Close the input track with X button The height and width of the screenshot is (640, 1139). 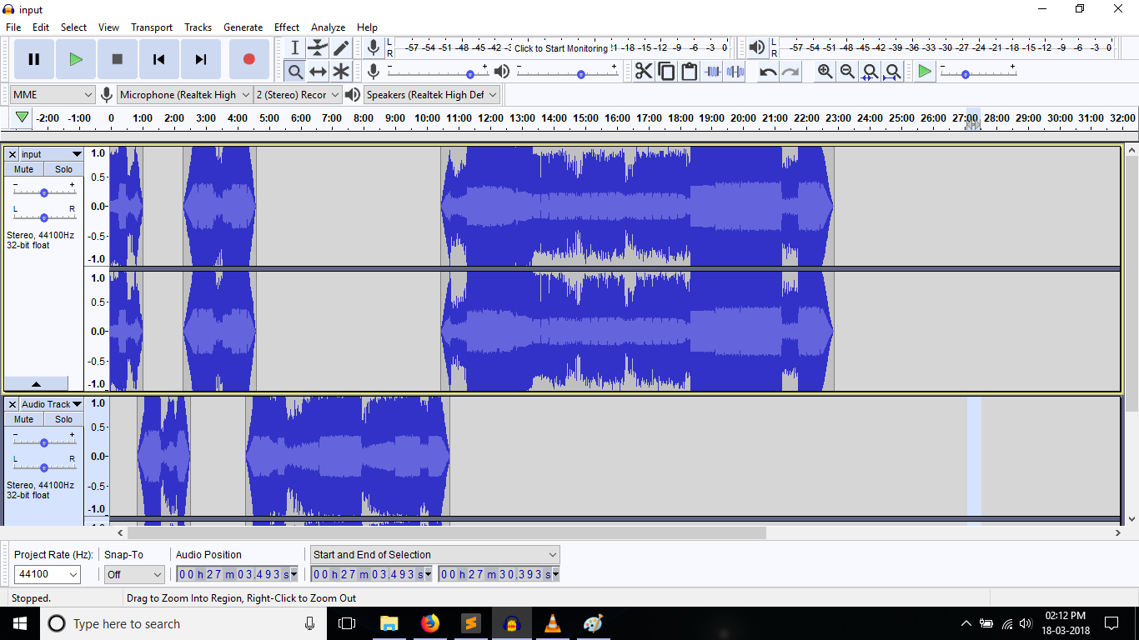click(13, 155)
